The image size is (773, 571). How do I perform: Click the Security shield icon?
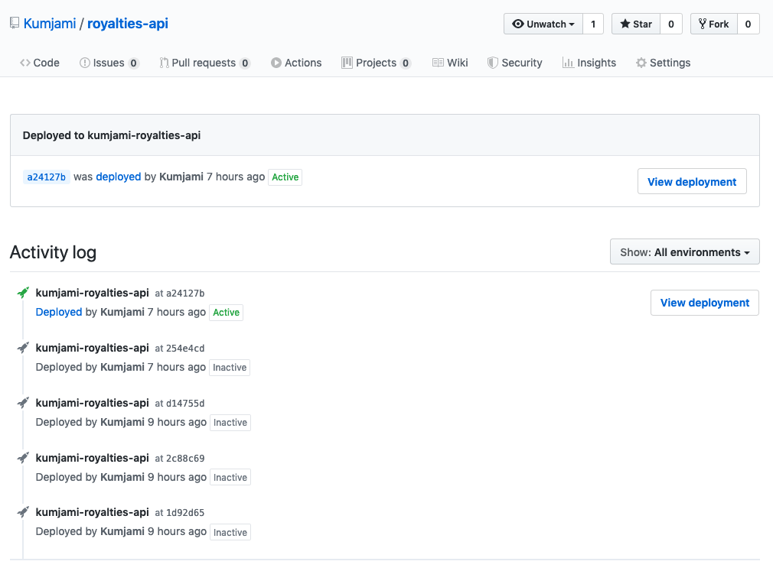[x=491, y=62]
